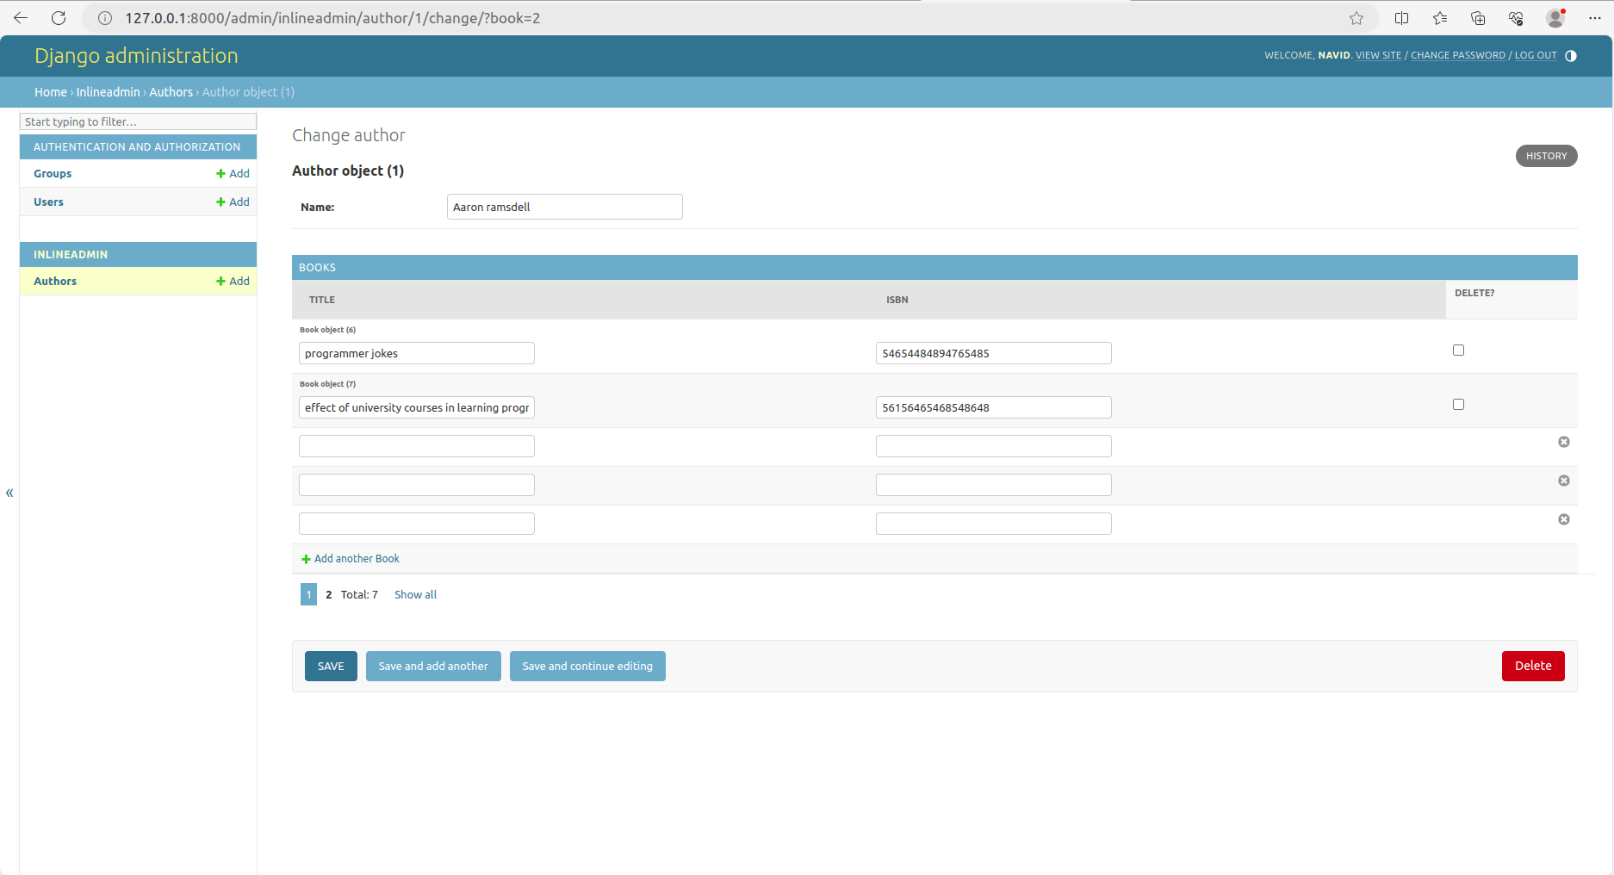Remove the first empty book row with the x icon
The width and height of the screenshot is (1614, 875).
click(x=1563, y=442)
